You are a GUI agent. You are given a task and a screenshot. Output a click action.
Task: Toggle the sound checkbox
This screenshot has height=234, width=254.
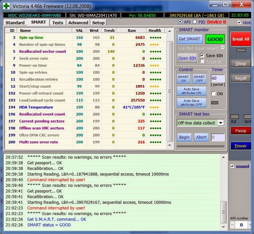[232, 166]
